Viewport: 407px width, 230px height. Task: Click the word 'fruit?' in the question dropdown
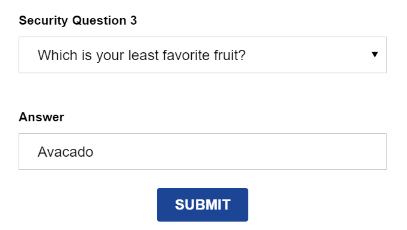(x=230, y=55)
